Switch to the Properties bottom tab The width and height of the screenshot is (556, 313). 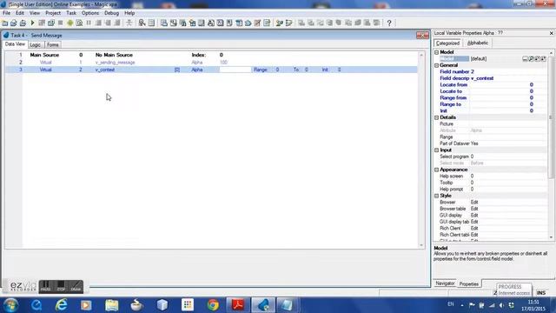469,284
